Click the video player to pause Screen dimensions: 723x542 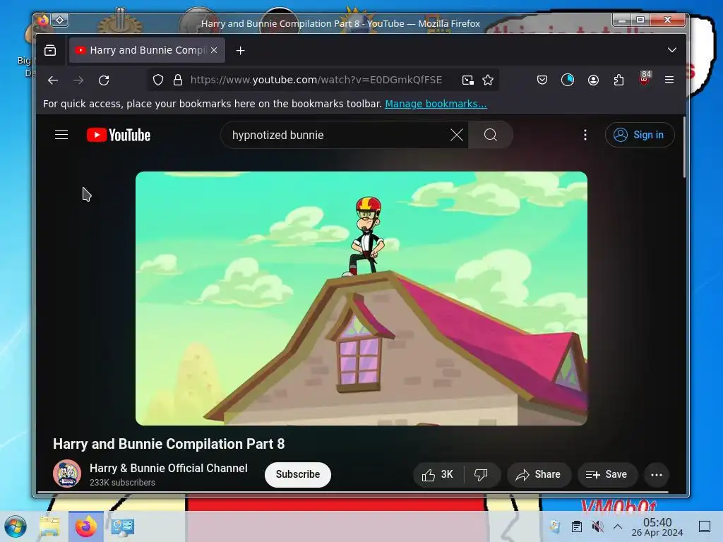pos(361,299)
